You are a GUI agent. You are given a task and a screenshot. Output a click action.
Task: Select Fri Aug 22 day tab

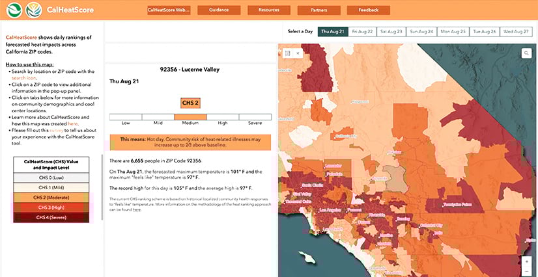362,31
